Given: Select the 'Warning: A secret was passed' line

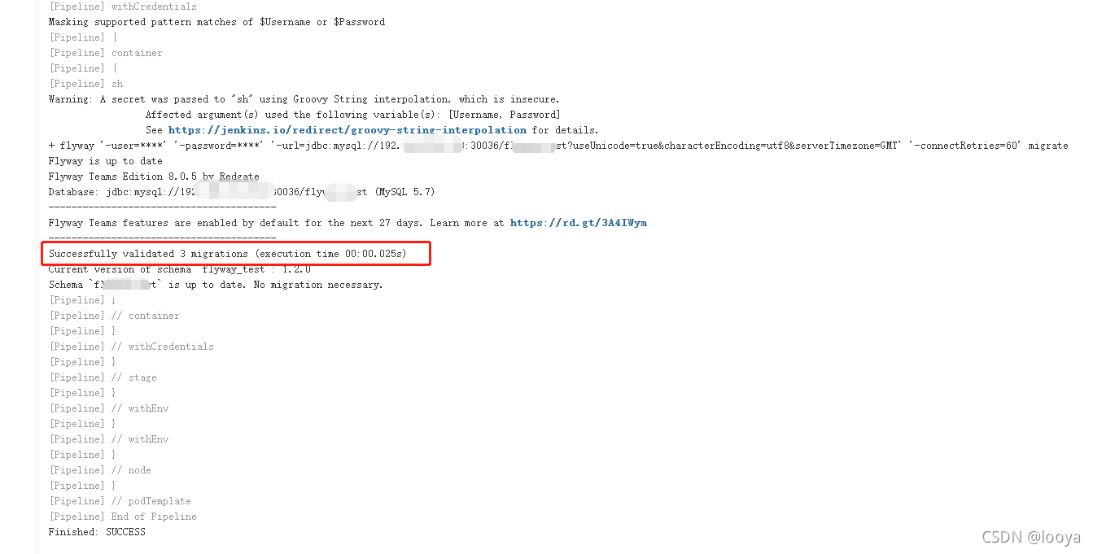Looking at the screenshot, I should 304,99.
